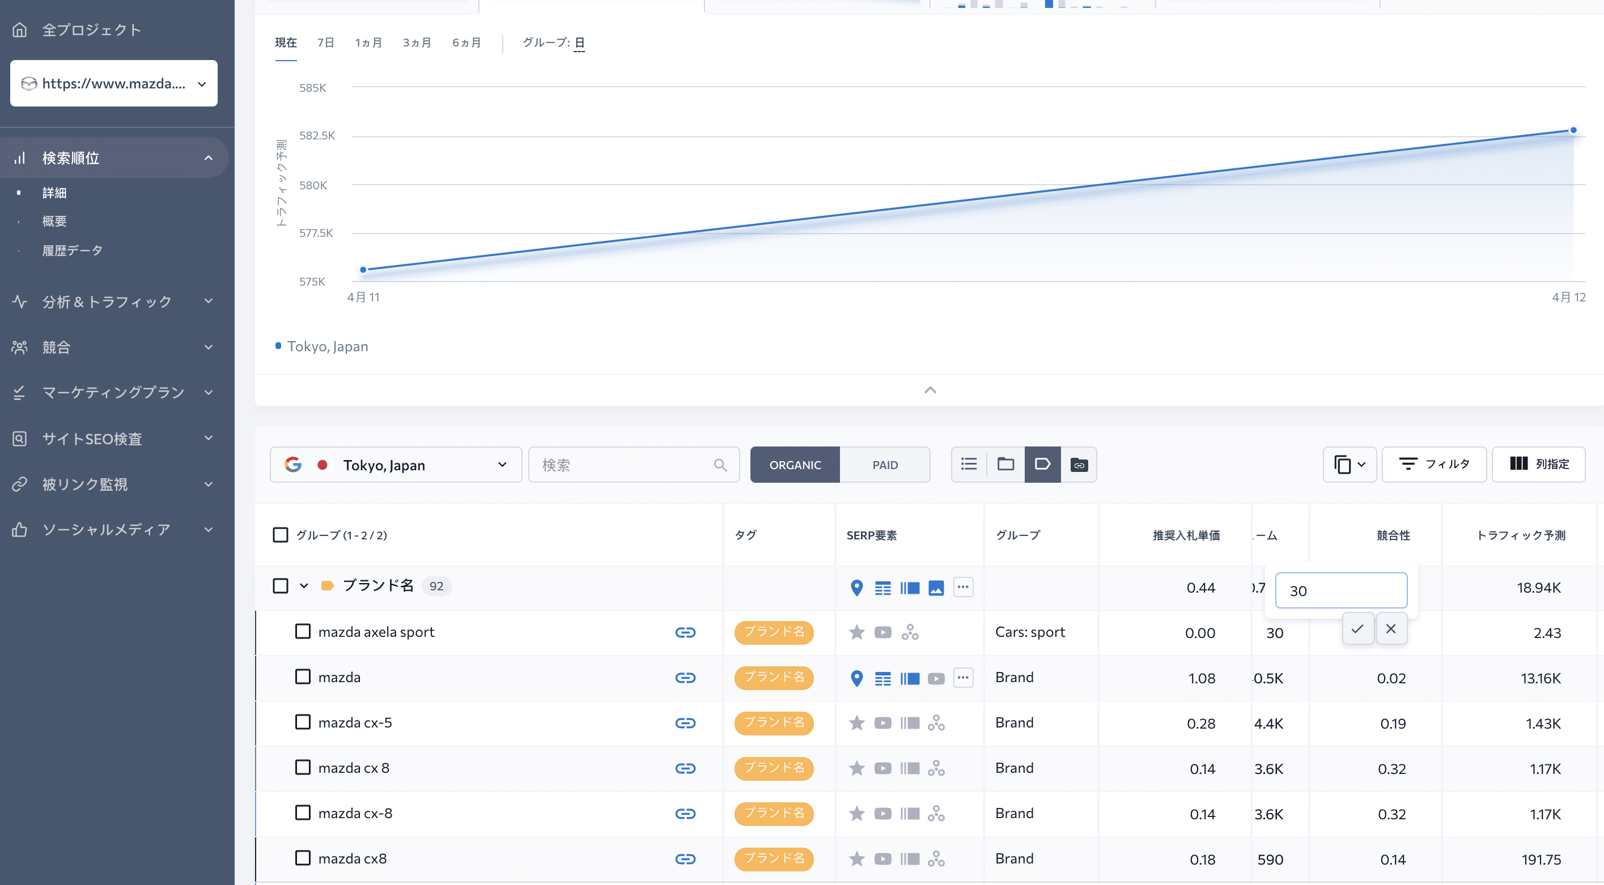Select the ORGANIC results button
Screen dimensions: 1604x885
pyautogui.click(x=795, y=465)
